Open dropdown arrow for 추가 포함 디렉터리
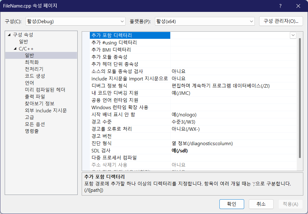The image size is (308, 214). click(293, 35)
